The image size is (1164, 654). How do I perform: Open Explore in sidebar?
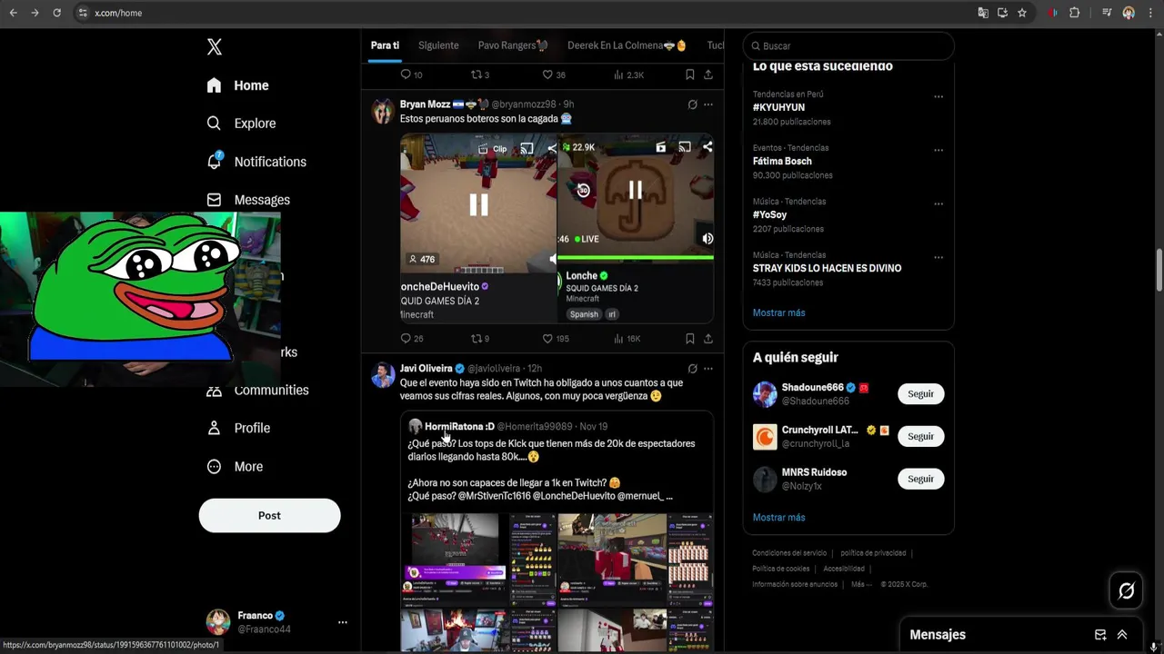(x=241, y=124)
